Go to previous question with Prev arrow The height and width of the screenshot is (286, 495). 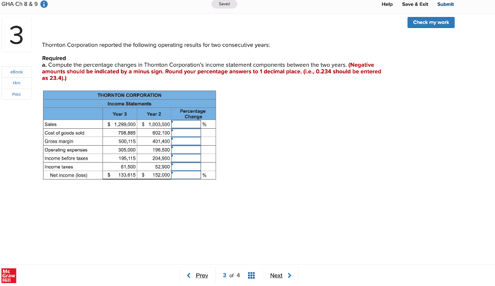click(x=189, y=275)
